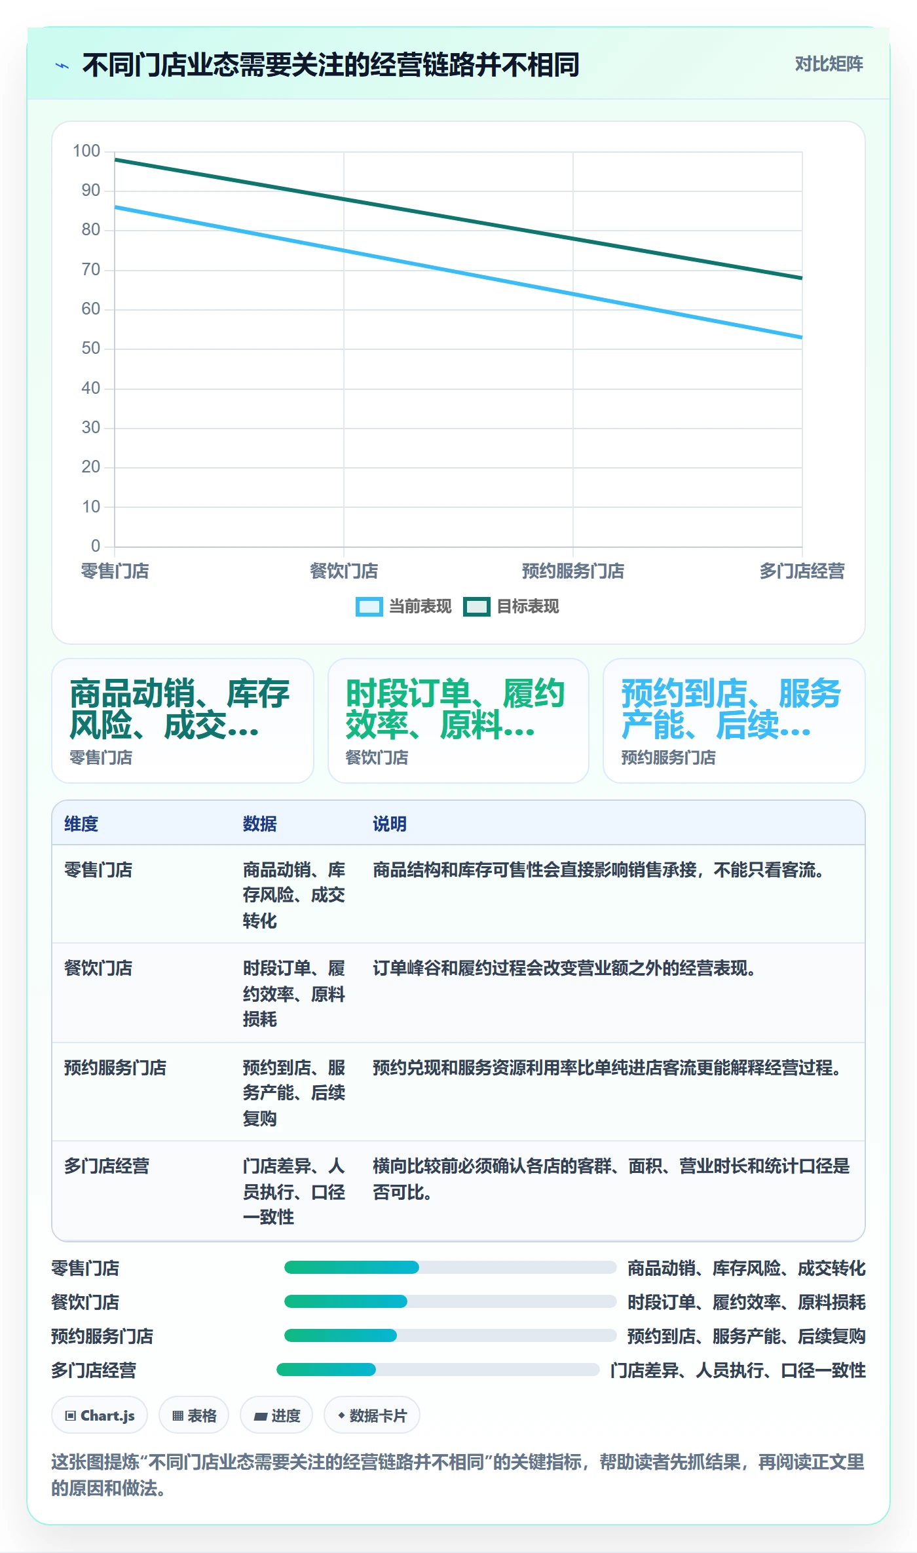This screenshot has width=917, height=1553.
Task: Open the 商品动销、库存风险 data card
Action: pos(183,721)
